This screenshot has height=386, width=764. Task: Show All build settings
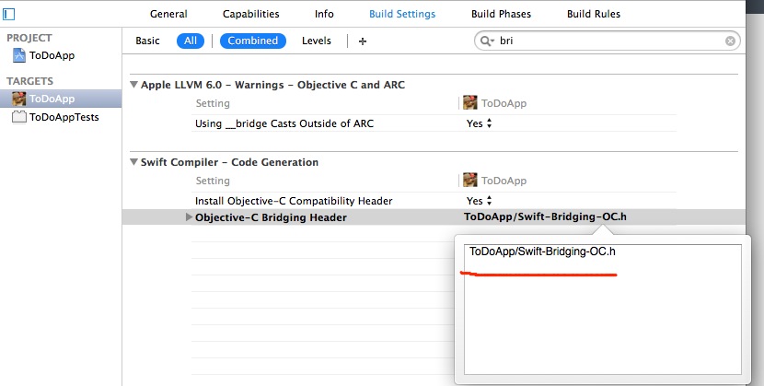coord(191,41)
